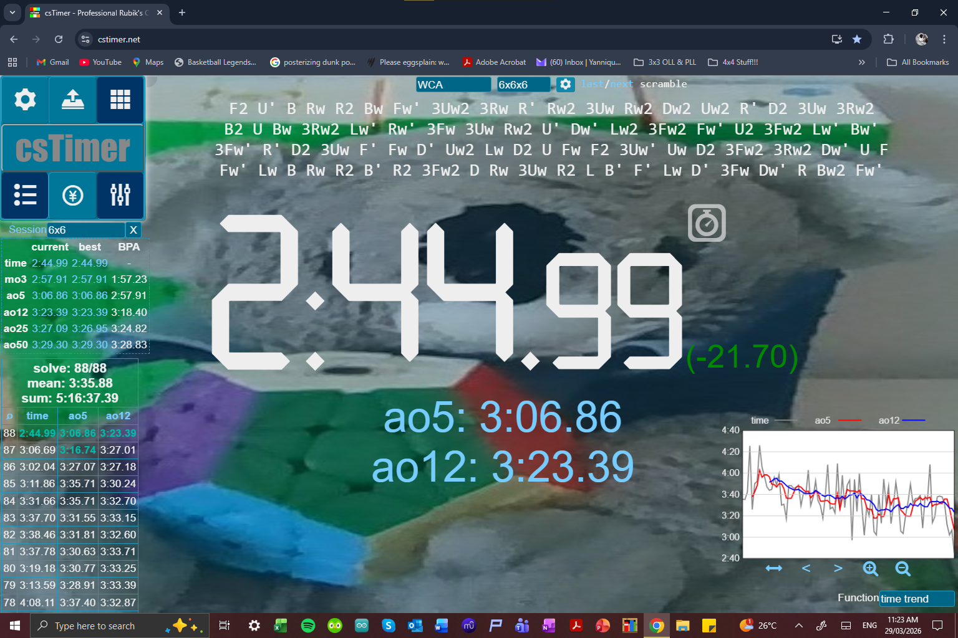Viewport: 958px width, 638px height.
Task: Open the 3x3 OLL & PLL folder
Action: [665, 62]
